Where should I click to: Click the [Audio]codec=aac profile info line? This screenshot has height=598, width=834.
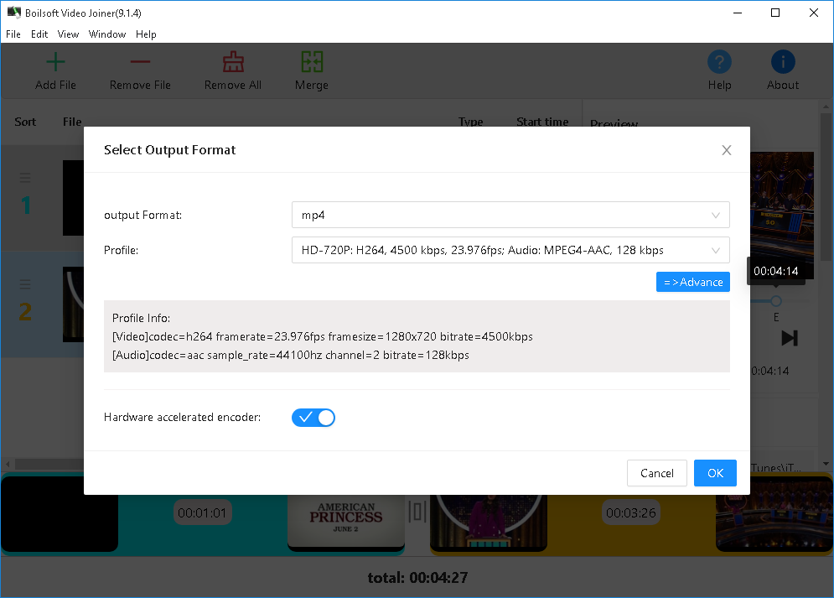click(290, 355)
